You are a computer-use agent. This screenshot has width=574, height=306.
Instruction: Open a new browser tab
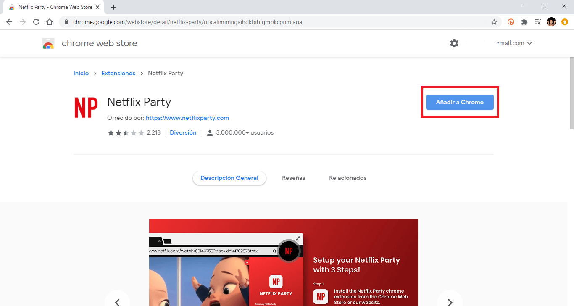pos(113,7)
